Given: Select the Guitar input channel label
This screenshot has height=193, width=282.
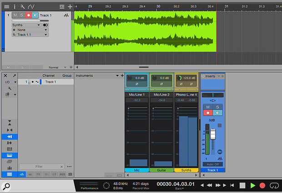Looking at the screenshot, I should 161,170.
